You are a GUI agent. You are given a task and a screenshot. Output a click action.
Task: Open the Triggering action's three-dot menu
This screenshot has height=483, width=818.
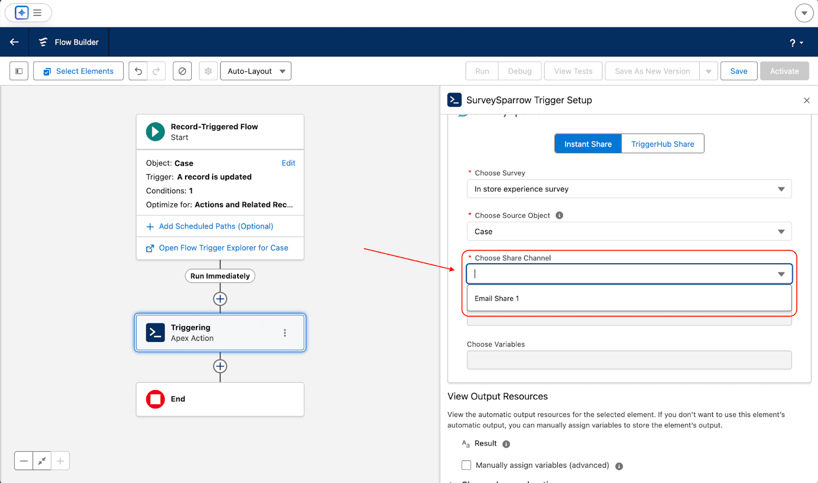(x=285, y=333)
